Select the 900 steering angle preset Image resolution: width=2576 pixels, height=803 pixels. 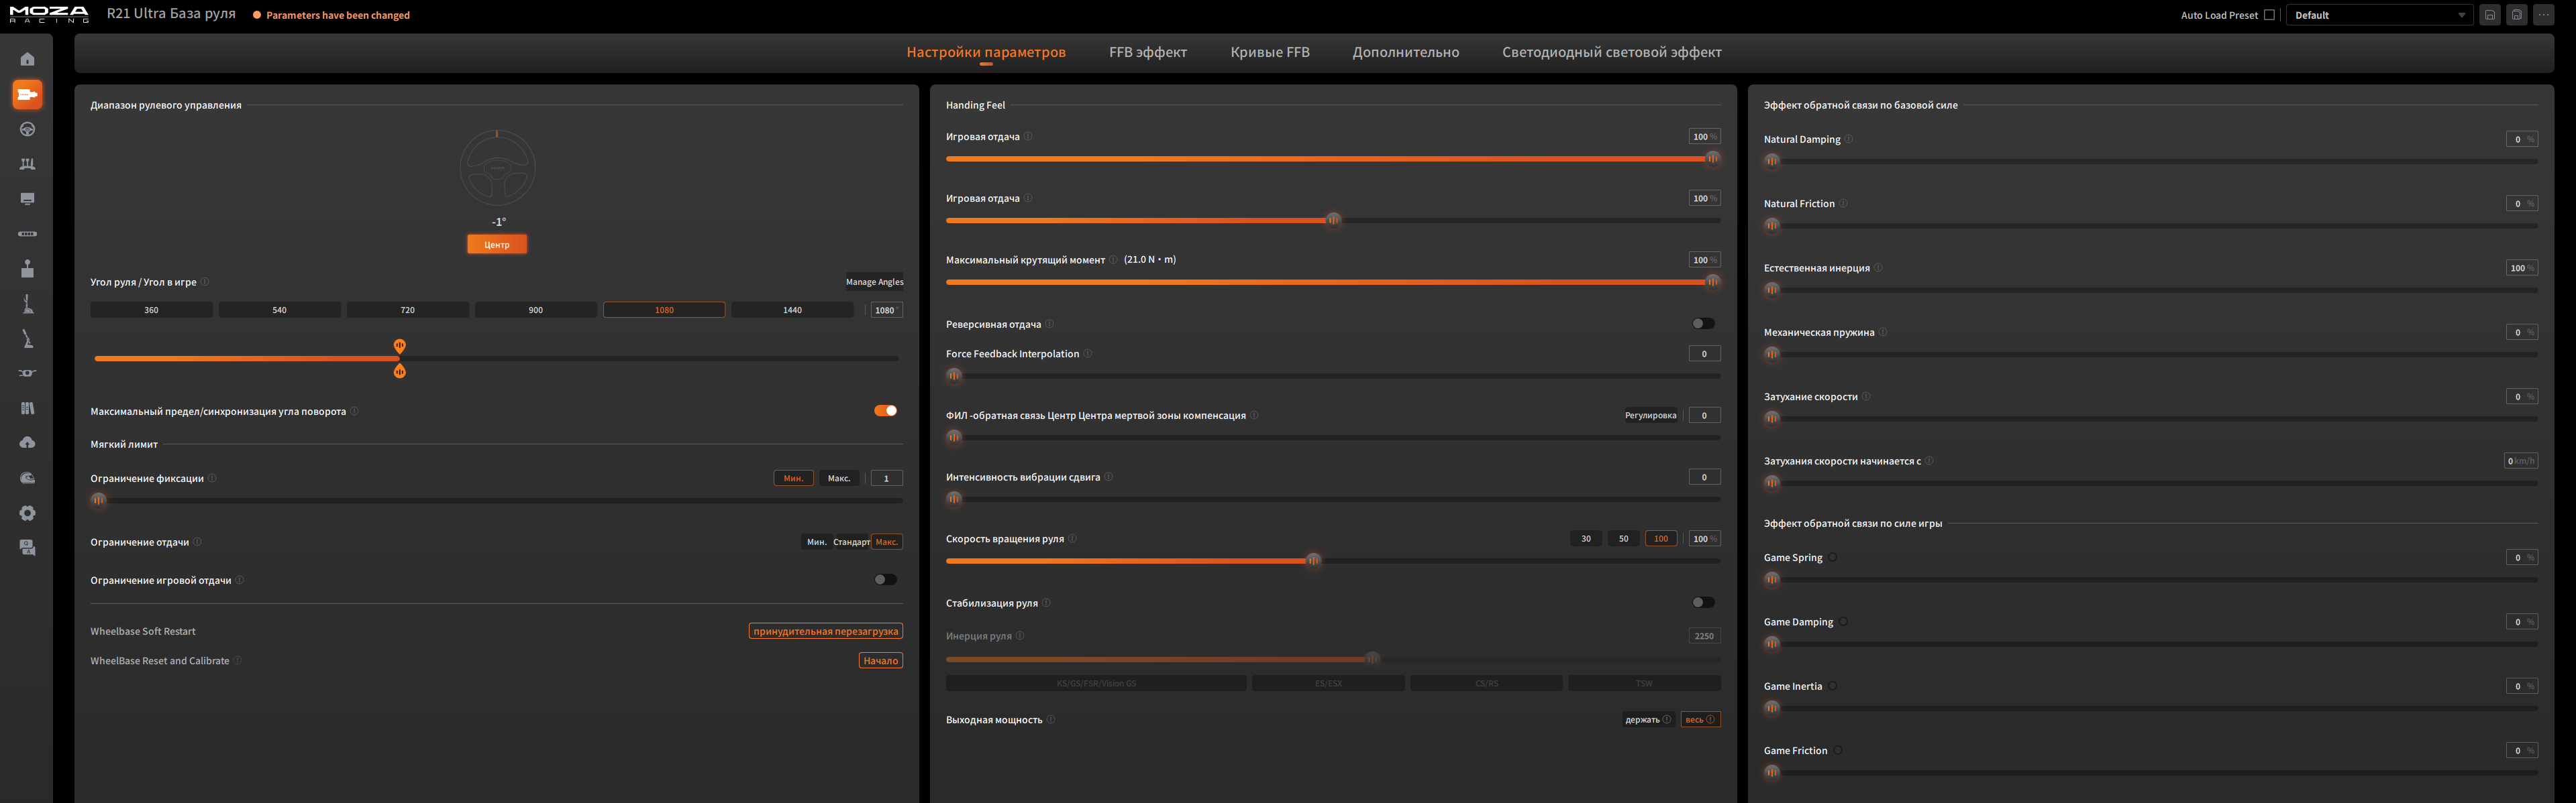[535, 310]
